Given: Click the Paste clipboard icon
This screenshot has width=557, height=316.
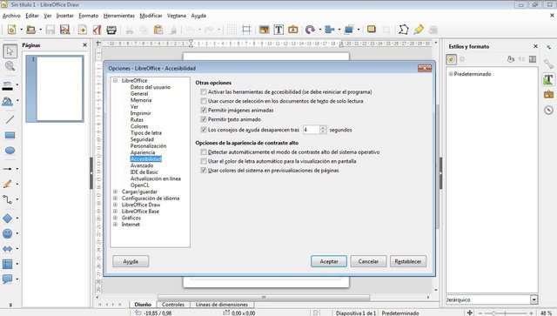Looking at the screenshot, I should coord(158,30).
